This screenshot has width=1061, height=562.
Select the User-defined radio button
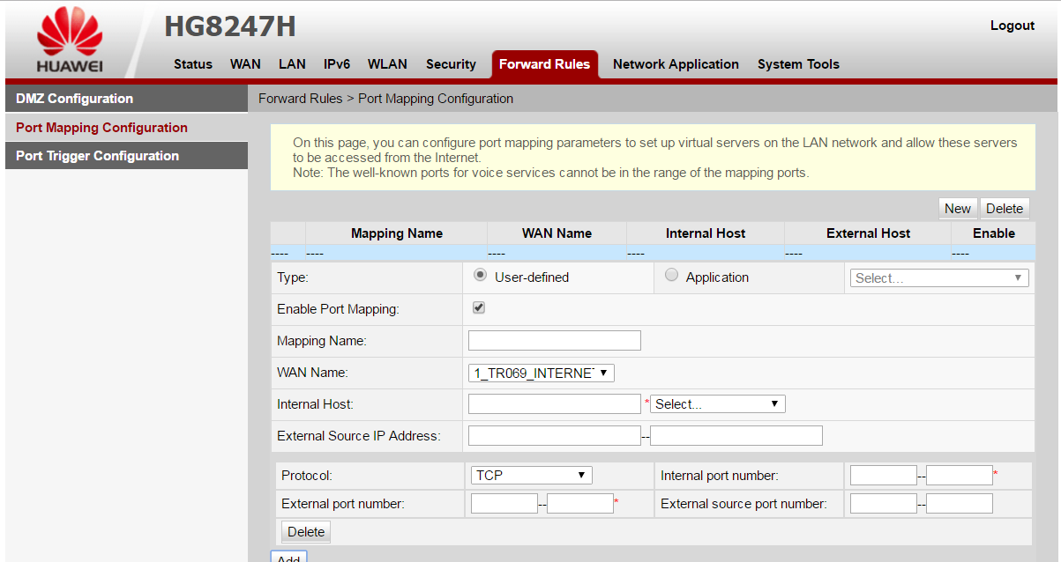pyautogui.click(x=480, y=275)
